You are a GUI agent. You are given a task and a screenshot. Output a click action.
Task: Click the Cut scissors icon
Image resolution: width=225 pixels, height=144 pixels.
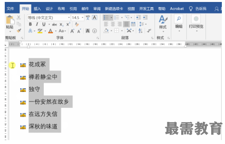(19, 18)
